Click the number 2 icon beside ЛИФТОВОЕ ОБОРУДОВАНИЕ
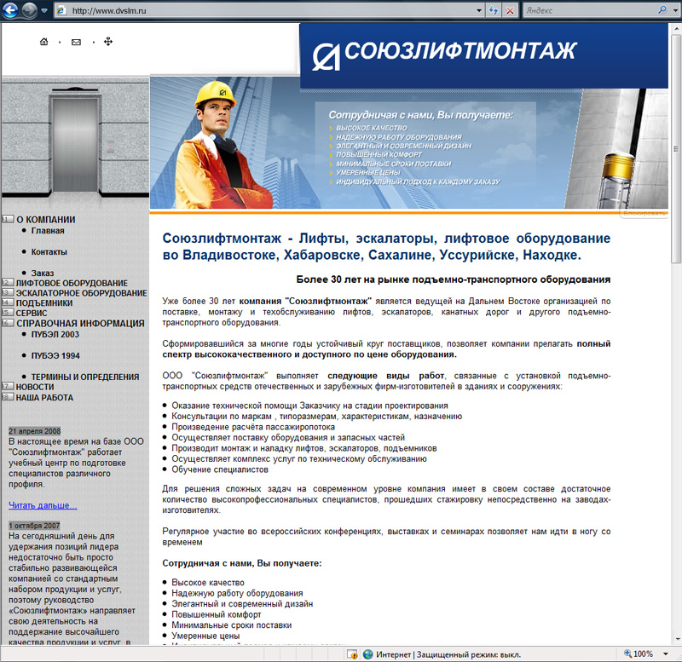The width and height of the screenshot is (682, 662). click(x=8, y=283)
